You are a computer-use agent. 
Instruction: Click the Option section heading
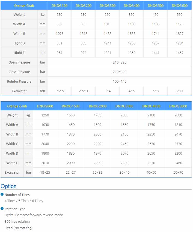tap(8, 186)
